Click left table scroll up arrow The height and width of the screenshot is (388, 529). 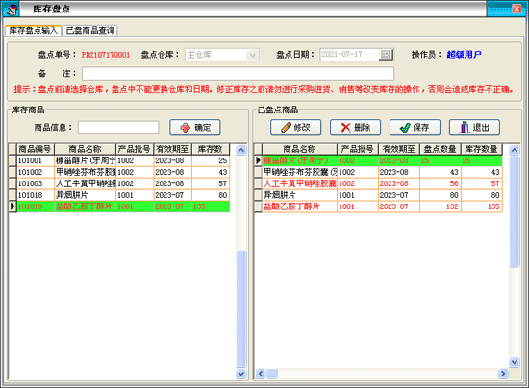click(240, 150)
